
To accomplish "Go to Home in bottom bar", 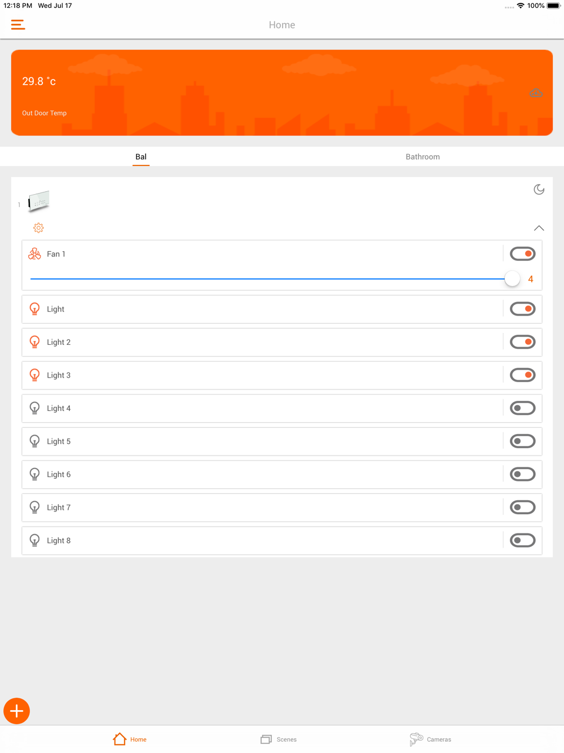I will (x=130, y=739).
